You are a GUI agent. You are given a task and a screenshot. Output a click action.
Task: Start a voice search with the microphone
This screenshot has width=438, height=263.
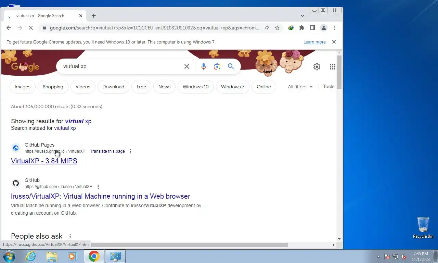pos(204,66)
